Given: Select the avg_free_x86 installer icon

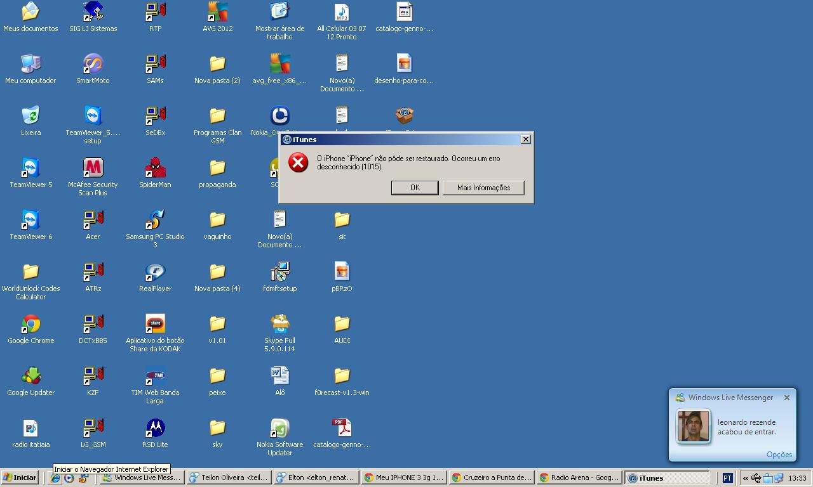Looking at the screenshot, I should point(279,63).
